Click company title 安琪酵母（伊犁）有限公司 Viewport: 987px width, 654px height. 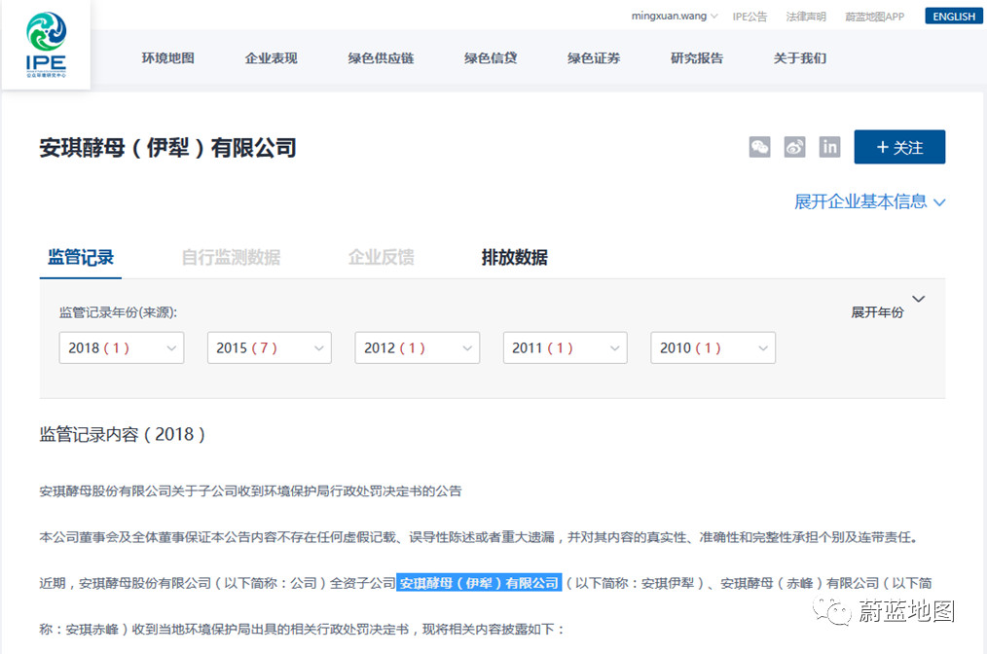(x=167, y=148)
